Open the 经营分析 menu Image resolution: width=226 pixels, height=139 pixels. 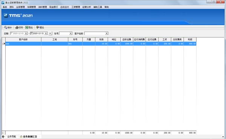click(x=87, y=7)
